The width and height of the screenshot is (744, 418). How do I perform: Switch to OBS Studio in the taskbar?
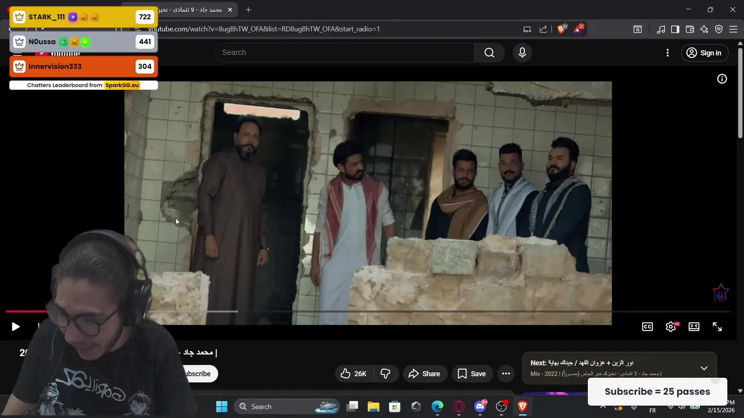click(502, 406)
